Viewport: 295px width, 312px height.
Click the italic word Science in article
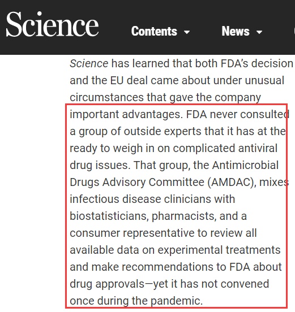point(89,64)
